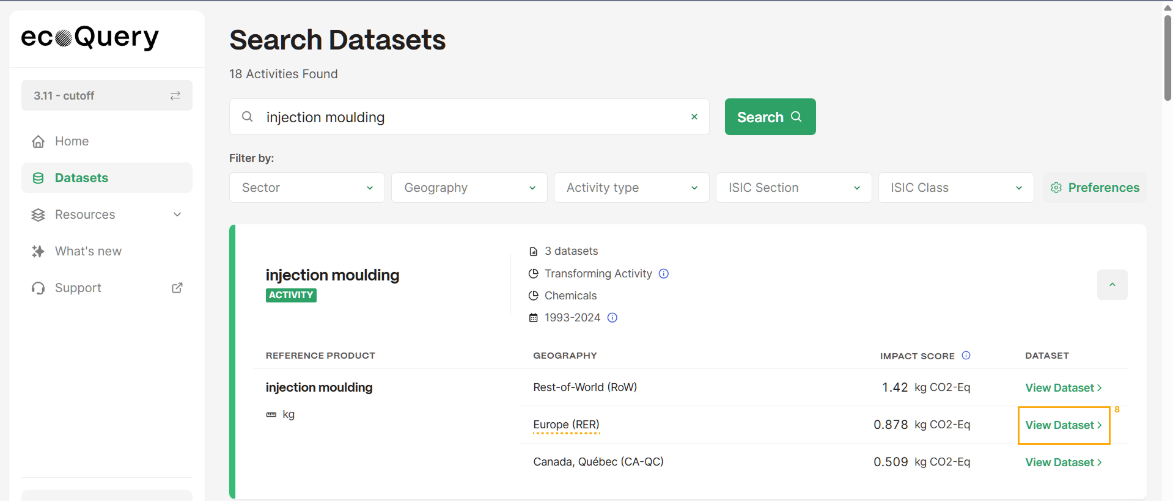This screenshot has height=501, width=1173.
Task: Click the info icon beside Transforming Activity
Action: click(664, 274)
